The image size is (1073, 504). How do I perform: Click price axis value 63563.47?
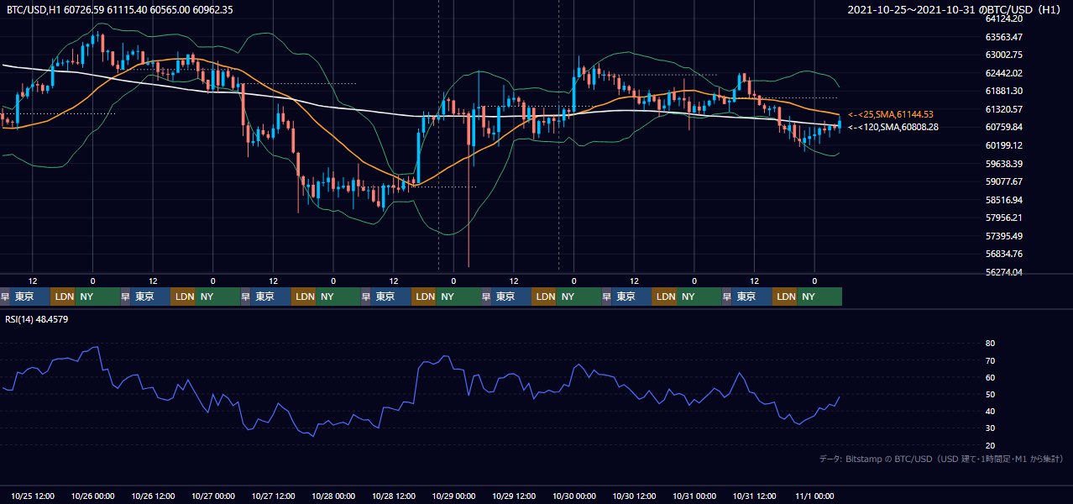click(x=1004, y=37)
